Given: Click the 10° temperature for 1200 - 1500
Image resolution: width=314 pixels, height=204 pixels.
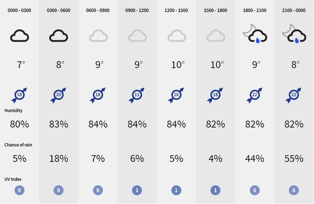Looking at the screenshot, I should click(x=178, y=65).
